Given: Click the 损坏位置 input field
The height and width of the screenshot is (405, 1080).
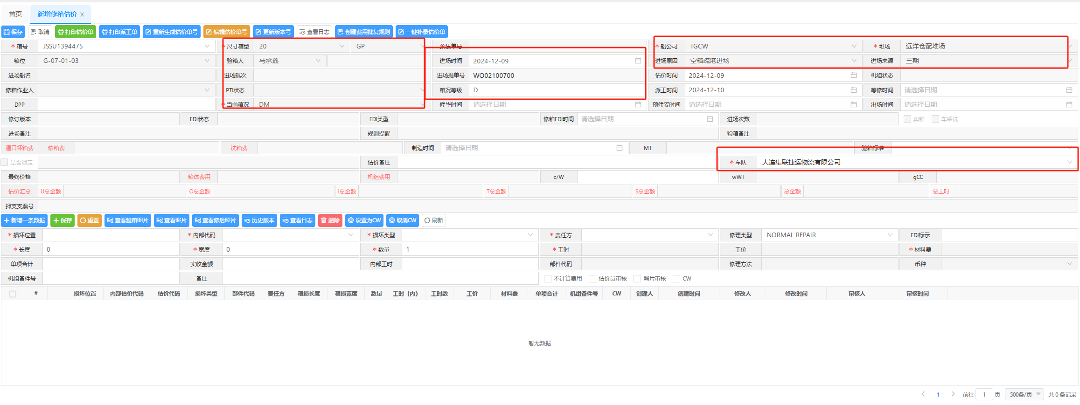Looking at the screenshot, I should 111,235.
